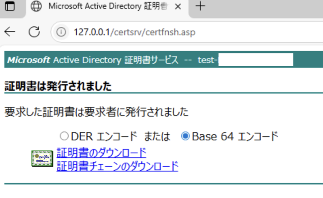Screen dimensions: 323x198
Task: Select DER エンコード radio button
Action: pos(64,136)
